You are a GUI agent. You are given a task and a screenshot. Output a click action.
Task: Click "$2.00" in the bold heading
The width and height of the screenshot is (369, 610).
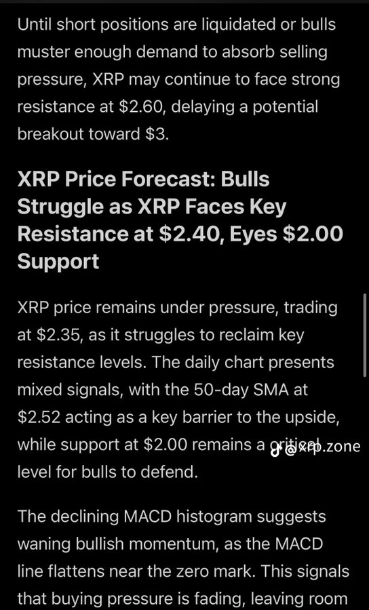tap(315, 235)
